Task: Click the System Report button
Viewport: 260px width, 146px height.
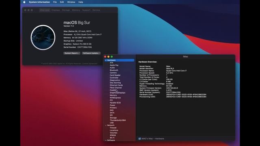Action: pyautogui.click(x=72, y=53)
